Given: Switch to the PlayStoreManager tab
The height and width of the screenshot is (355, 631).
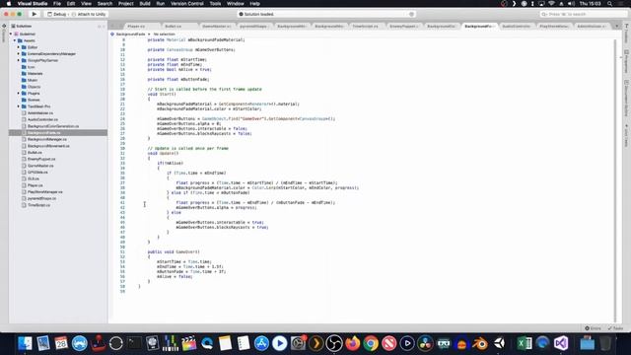Looking at the screenshot, I should [x=554, y=27].
